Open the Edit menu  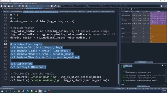[x=4, y=3]
